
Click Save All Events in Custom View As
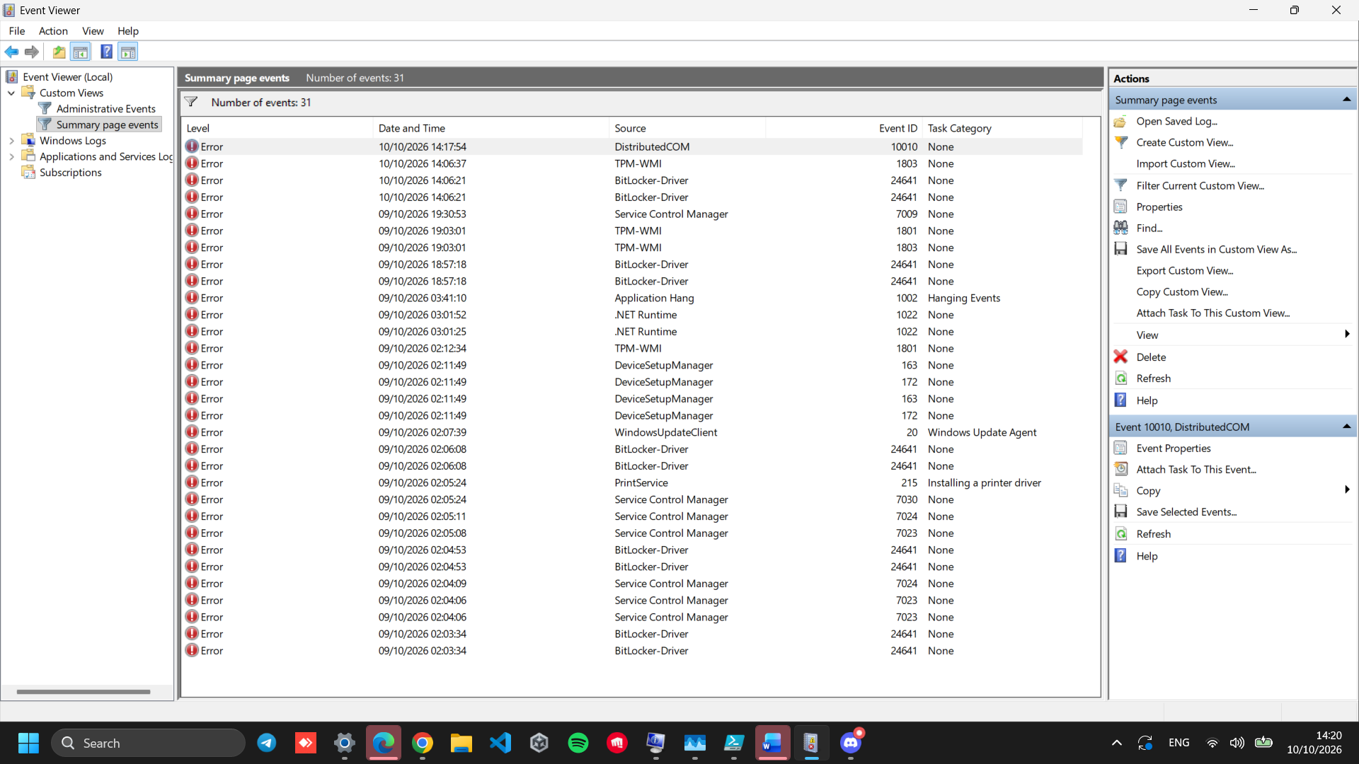pos(1217,249)
